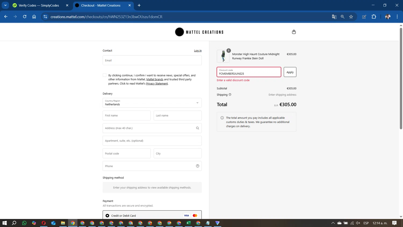Click the page vertical scrollbar
The image size is (403, 227).
click(x=401, y=78)
